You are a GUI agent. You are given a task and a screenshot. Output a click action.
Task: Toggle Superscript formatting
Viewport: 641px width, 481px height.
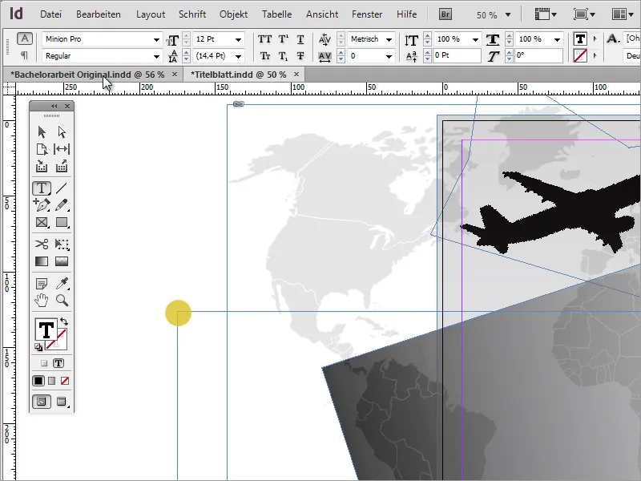point(283,39)
